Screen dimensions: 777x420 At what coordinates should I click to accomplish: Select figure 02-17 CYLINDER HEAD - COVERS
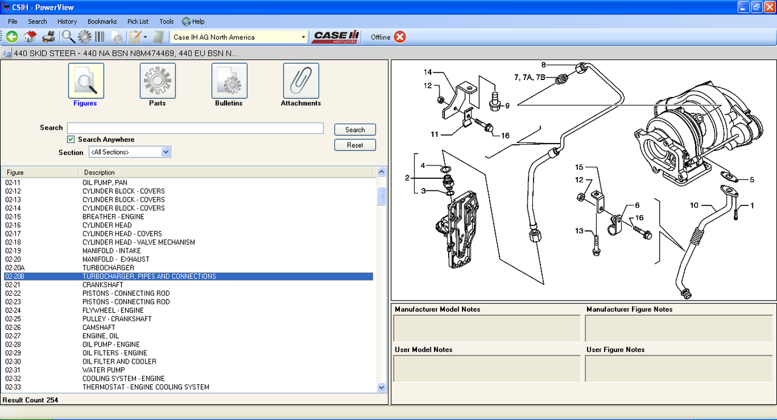pos(188,233)
